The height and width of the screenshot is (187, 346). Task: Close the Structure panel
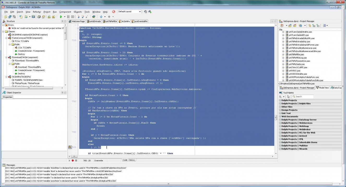65,21
